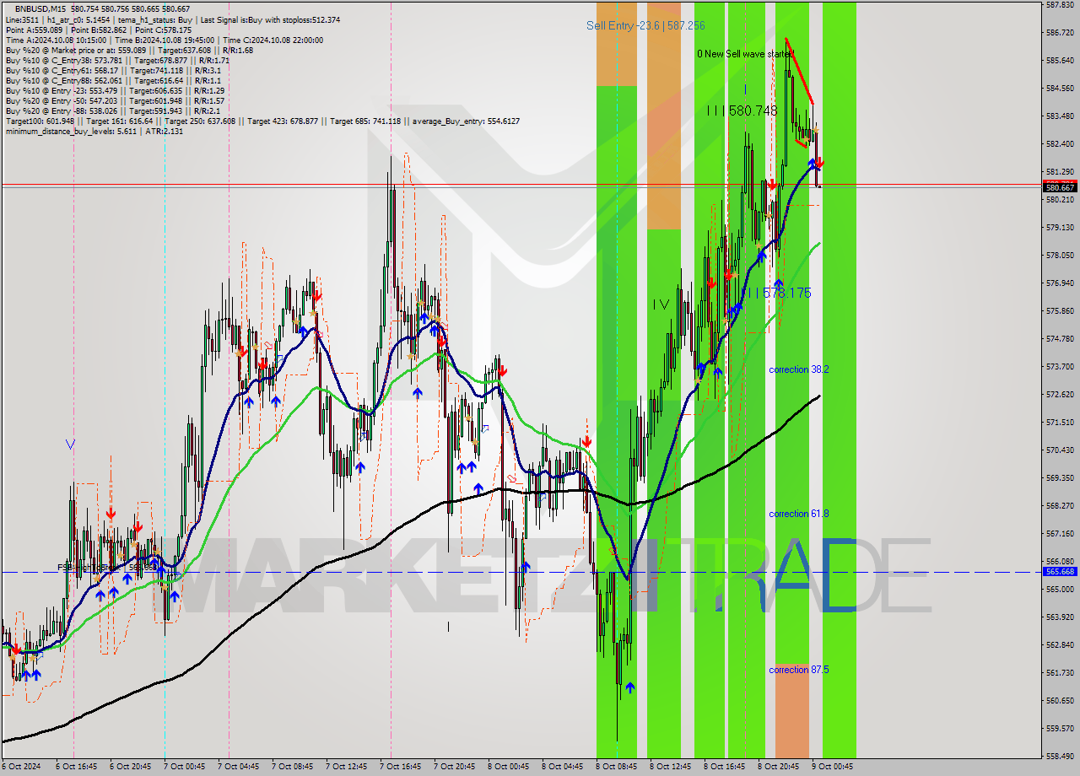The image size is (1080, 776).
Task: Click the '8 Oct 12:45' time axis label
Action: pyautogui.click(x=670, y=767)
